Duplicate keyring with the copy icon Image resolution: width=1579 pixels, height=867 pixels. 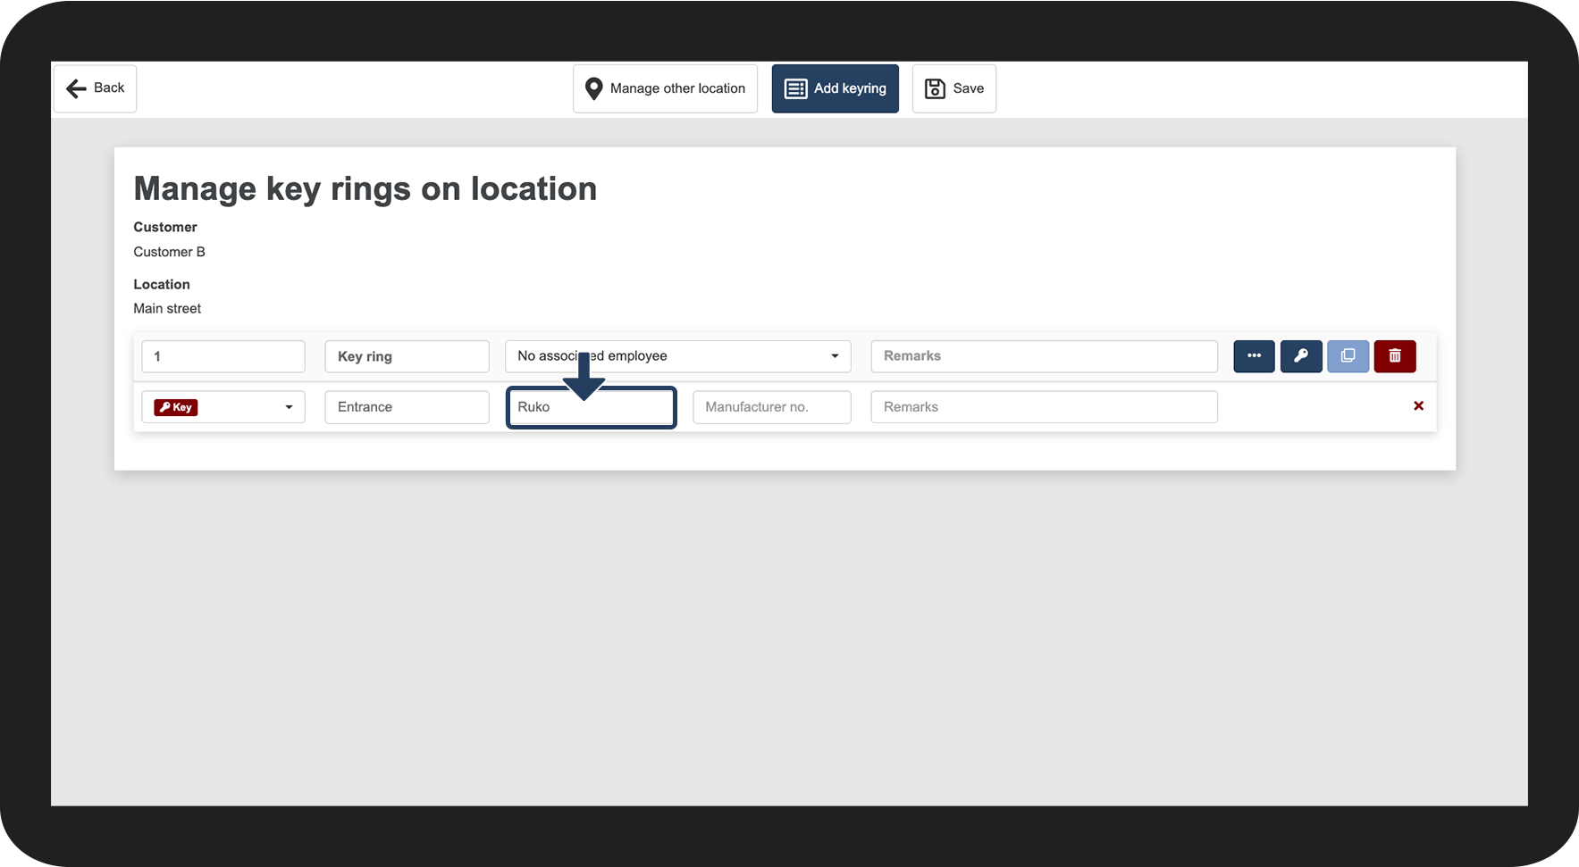tap(1348, 356)
